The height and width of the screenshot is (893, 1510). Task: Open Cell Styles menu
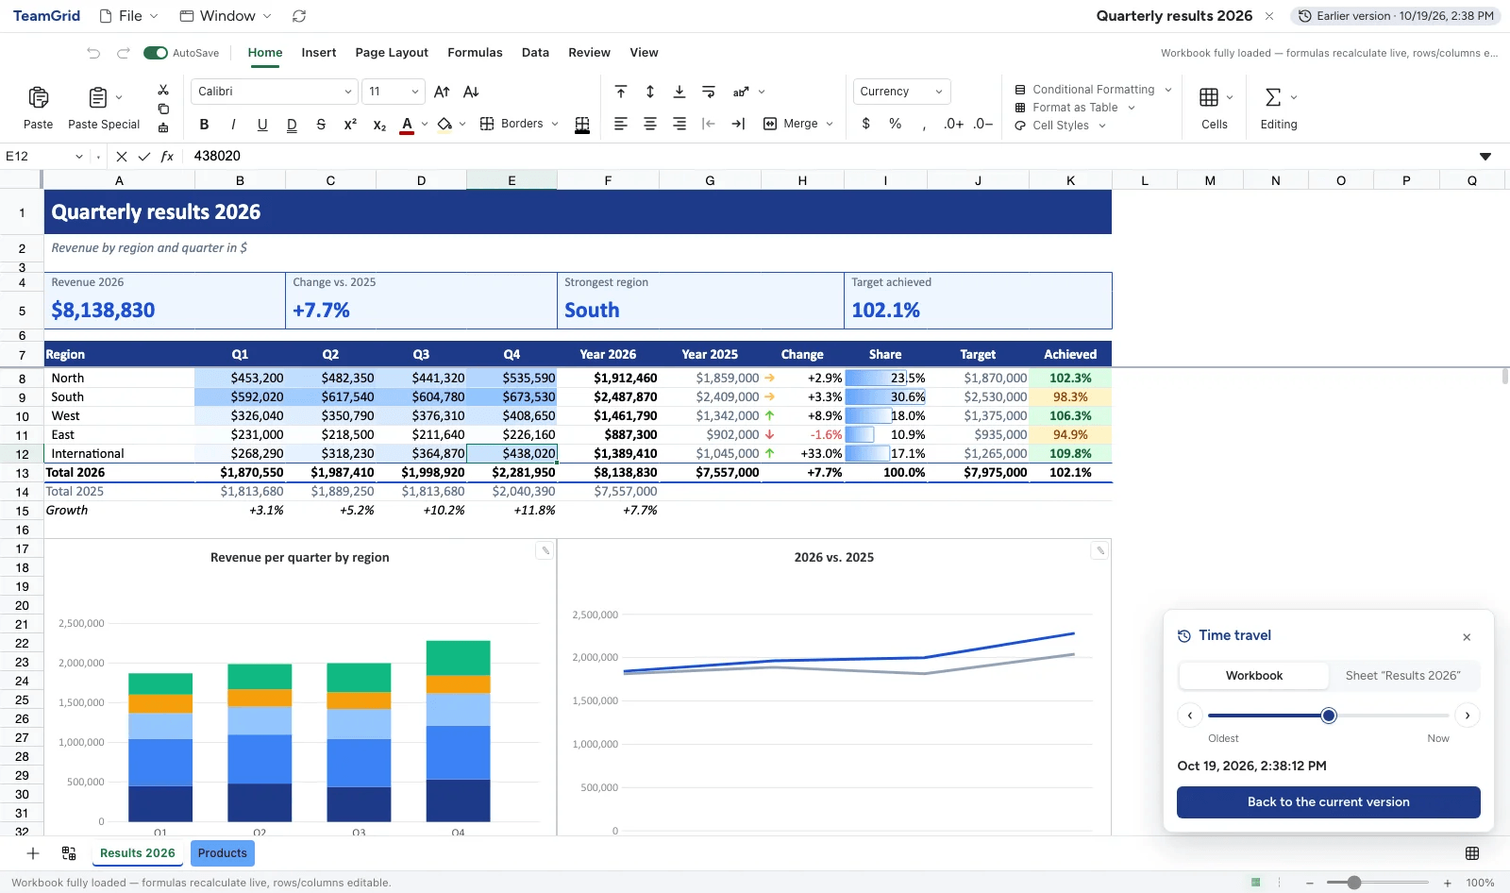pos(1060,126)
